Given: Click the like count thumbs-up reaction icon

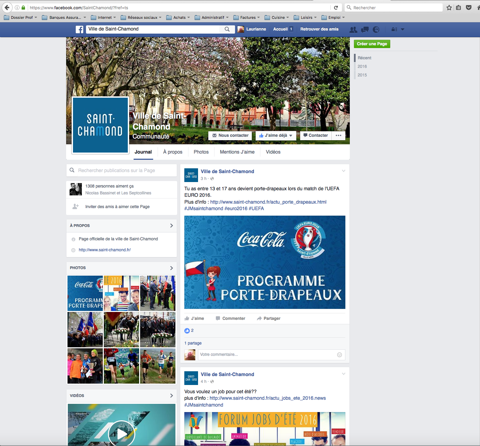Looking at the screenshot, I should tap(187, 331).
